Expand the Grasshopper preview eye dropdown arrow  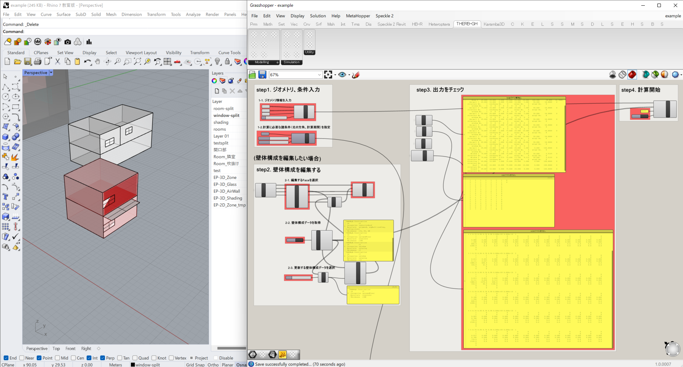[349, 75]
